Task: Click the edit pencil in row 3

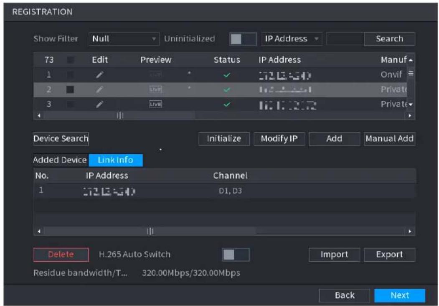Action: 100,104
